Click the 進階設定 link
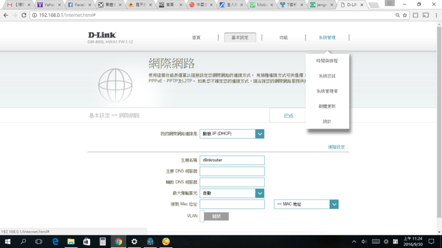Screen dimensions: 442x248 [x=336, y=147]
